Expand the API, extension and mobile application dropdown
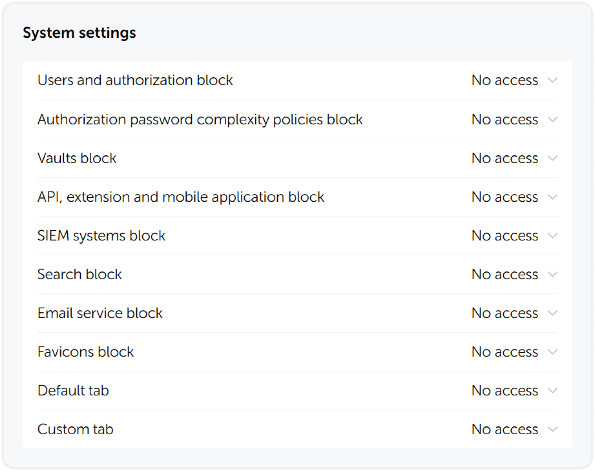 [553, 197]
